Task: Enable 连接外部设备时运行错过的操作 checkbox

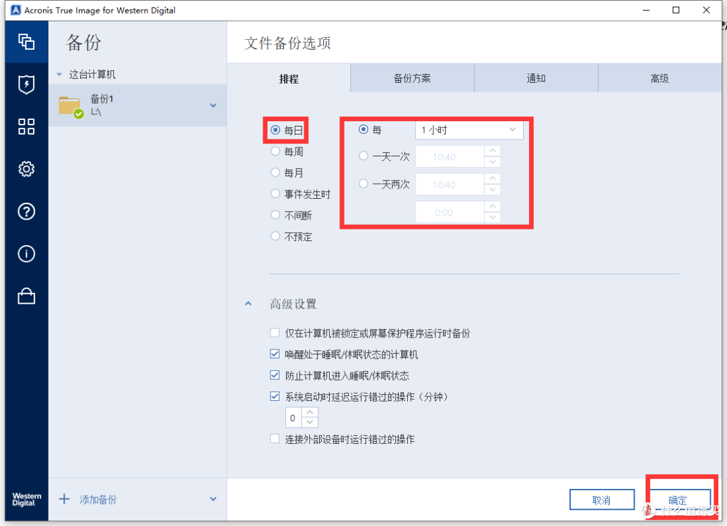Action: point(275,439)
